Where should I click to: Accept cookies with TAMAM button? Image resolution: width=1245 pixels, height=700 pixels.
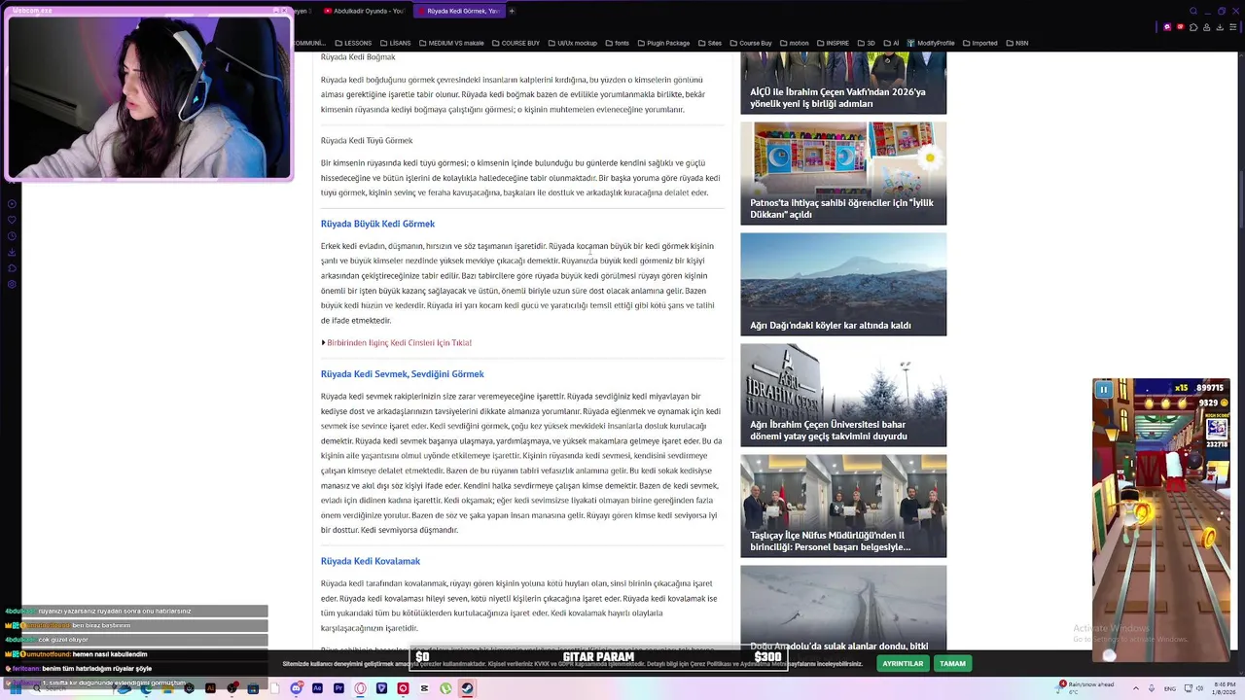point(952,663)
